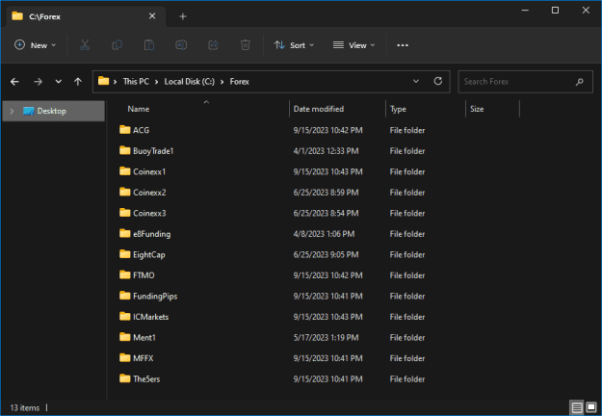Open the View dropdown menu
Image resolution: width=602 pixels, height=416 pixels.
click(x=354, y=45)
